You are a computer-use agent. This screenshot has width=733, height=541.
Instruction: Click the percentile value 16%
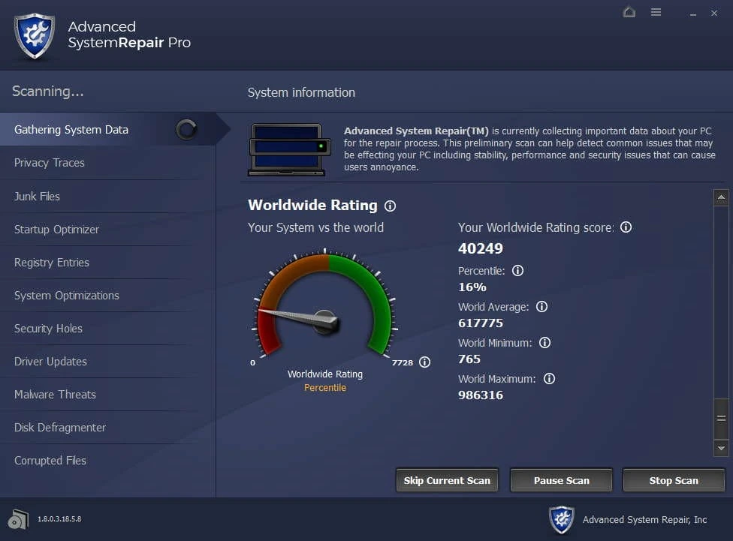(x=472, y=287)
